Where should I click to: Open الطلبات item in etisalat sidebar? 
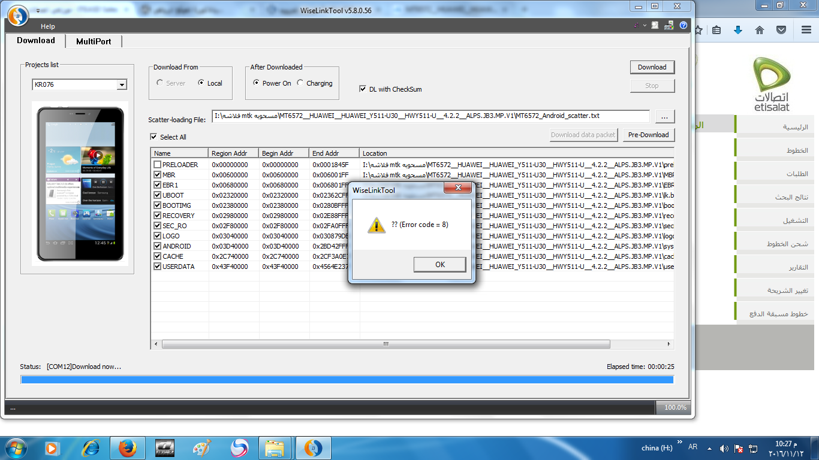coord(774,174)
